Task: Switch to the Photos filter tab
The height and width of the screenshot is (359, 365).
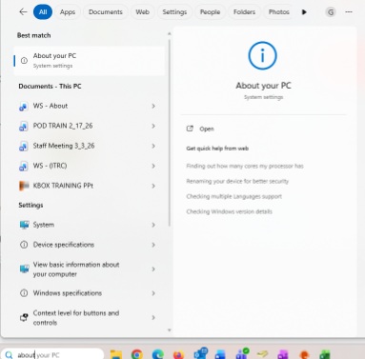Action: click(x=279, y=12)
